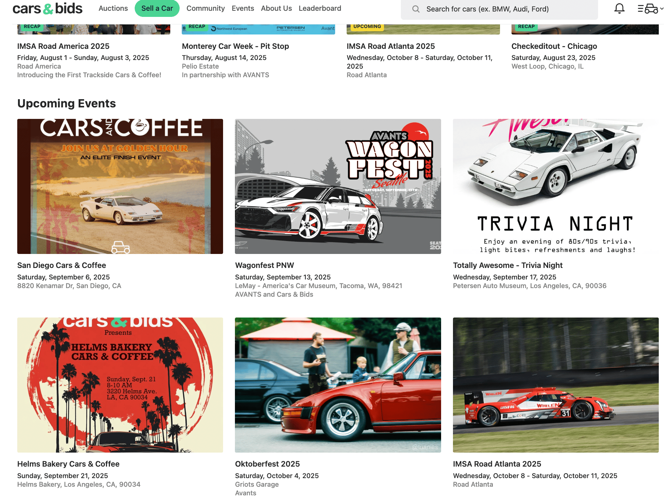Open the San Diego Cars & Coffee poster
Screen dimensions: 671x500
120,186
